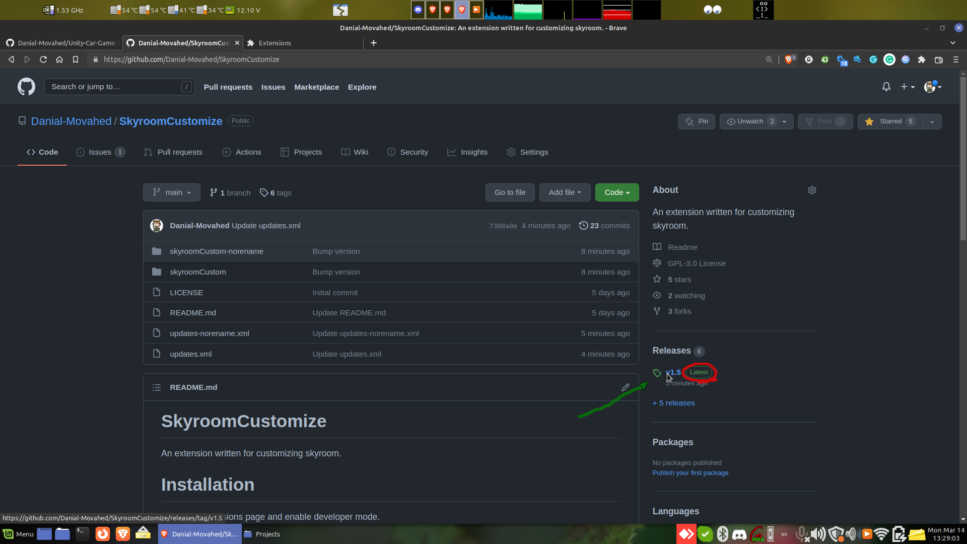Open the Insights tab
Viewport: 967px width, 544px height.
pos(467,152)
